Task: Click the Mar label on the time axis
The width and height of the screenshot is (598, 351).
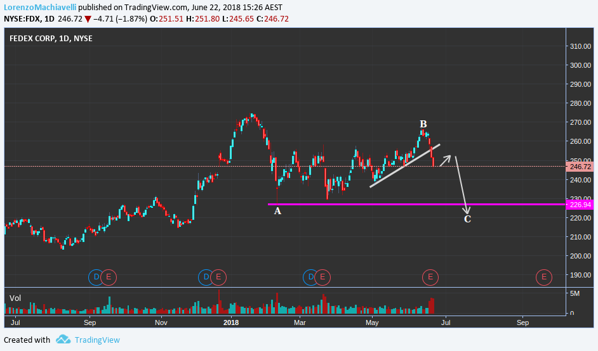Action: coord(300,322)
